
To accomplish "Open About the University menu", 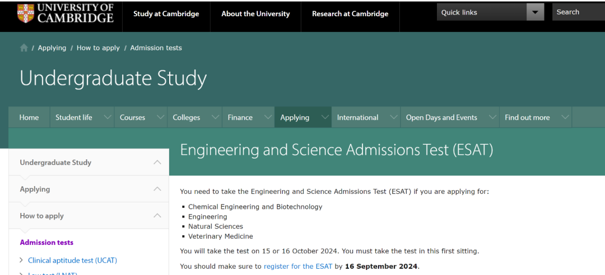I will point(255,14).
